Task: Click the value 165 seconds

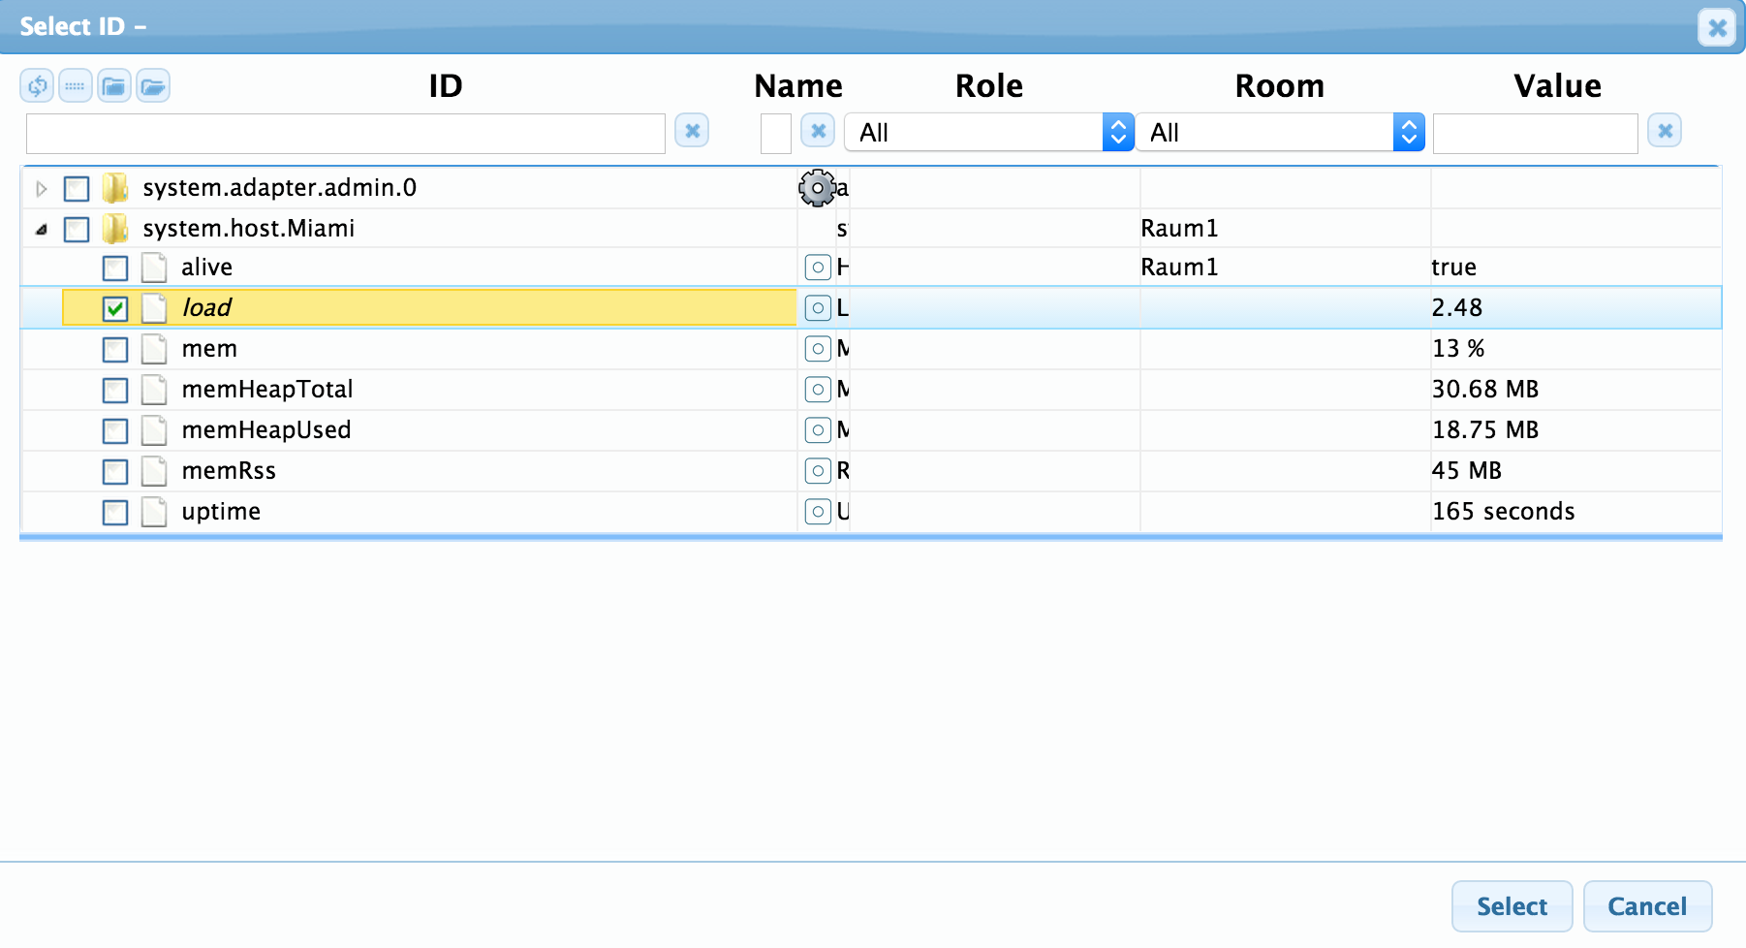Action: point(1503,511)
